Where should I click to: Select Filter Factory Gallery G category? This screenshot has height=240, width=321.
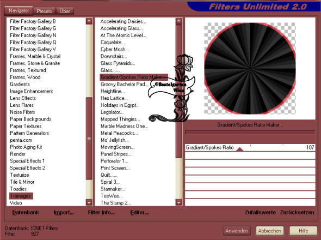click(33, 28)
